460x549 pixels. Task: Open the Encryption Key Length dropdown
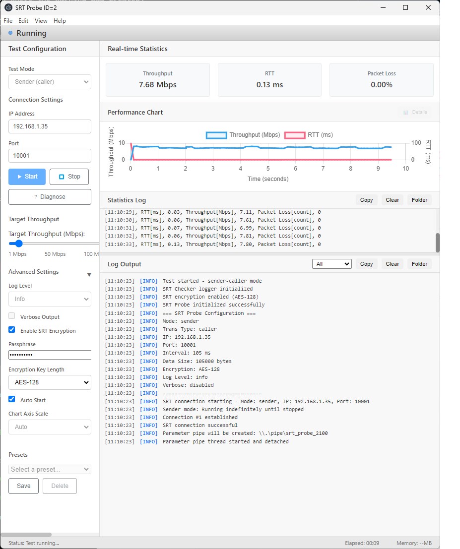50,382
